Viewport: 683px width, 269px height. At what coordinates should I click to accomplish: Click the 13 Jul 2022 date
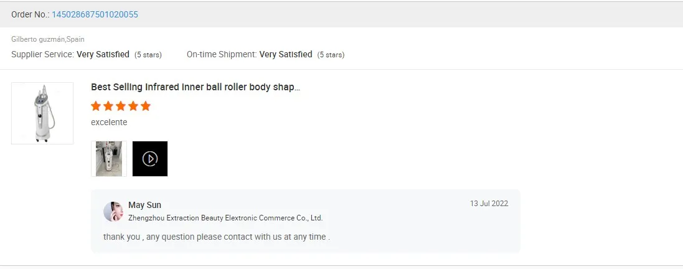click(489, 204)
